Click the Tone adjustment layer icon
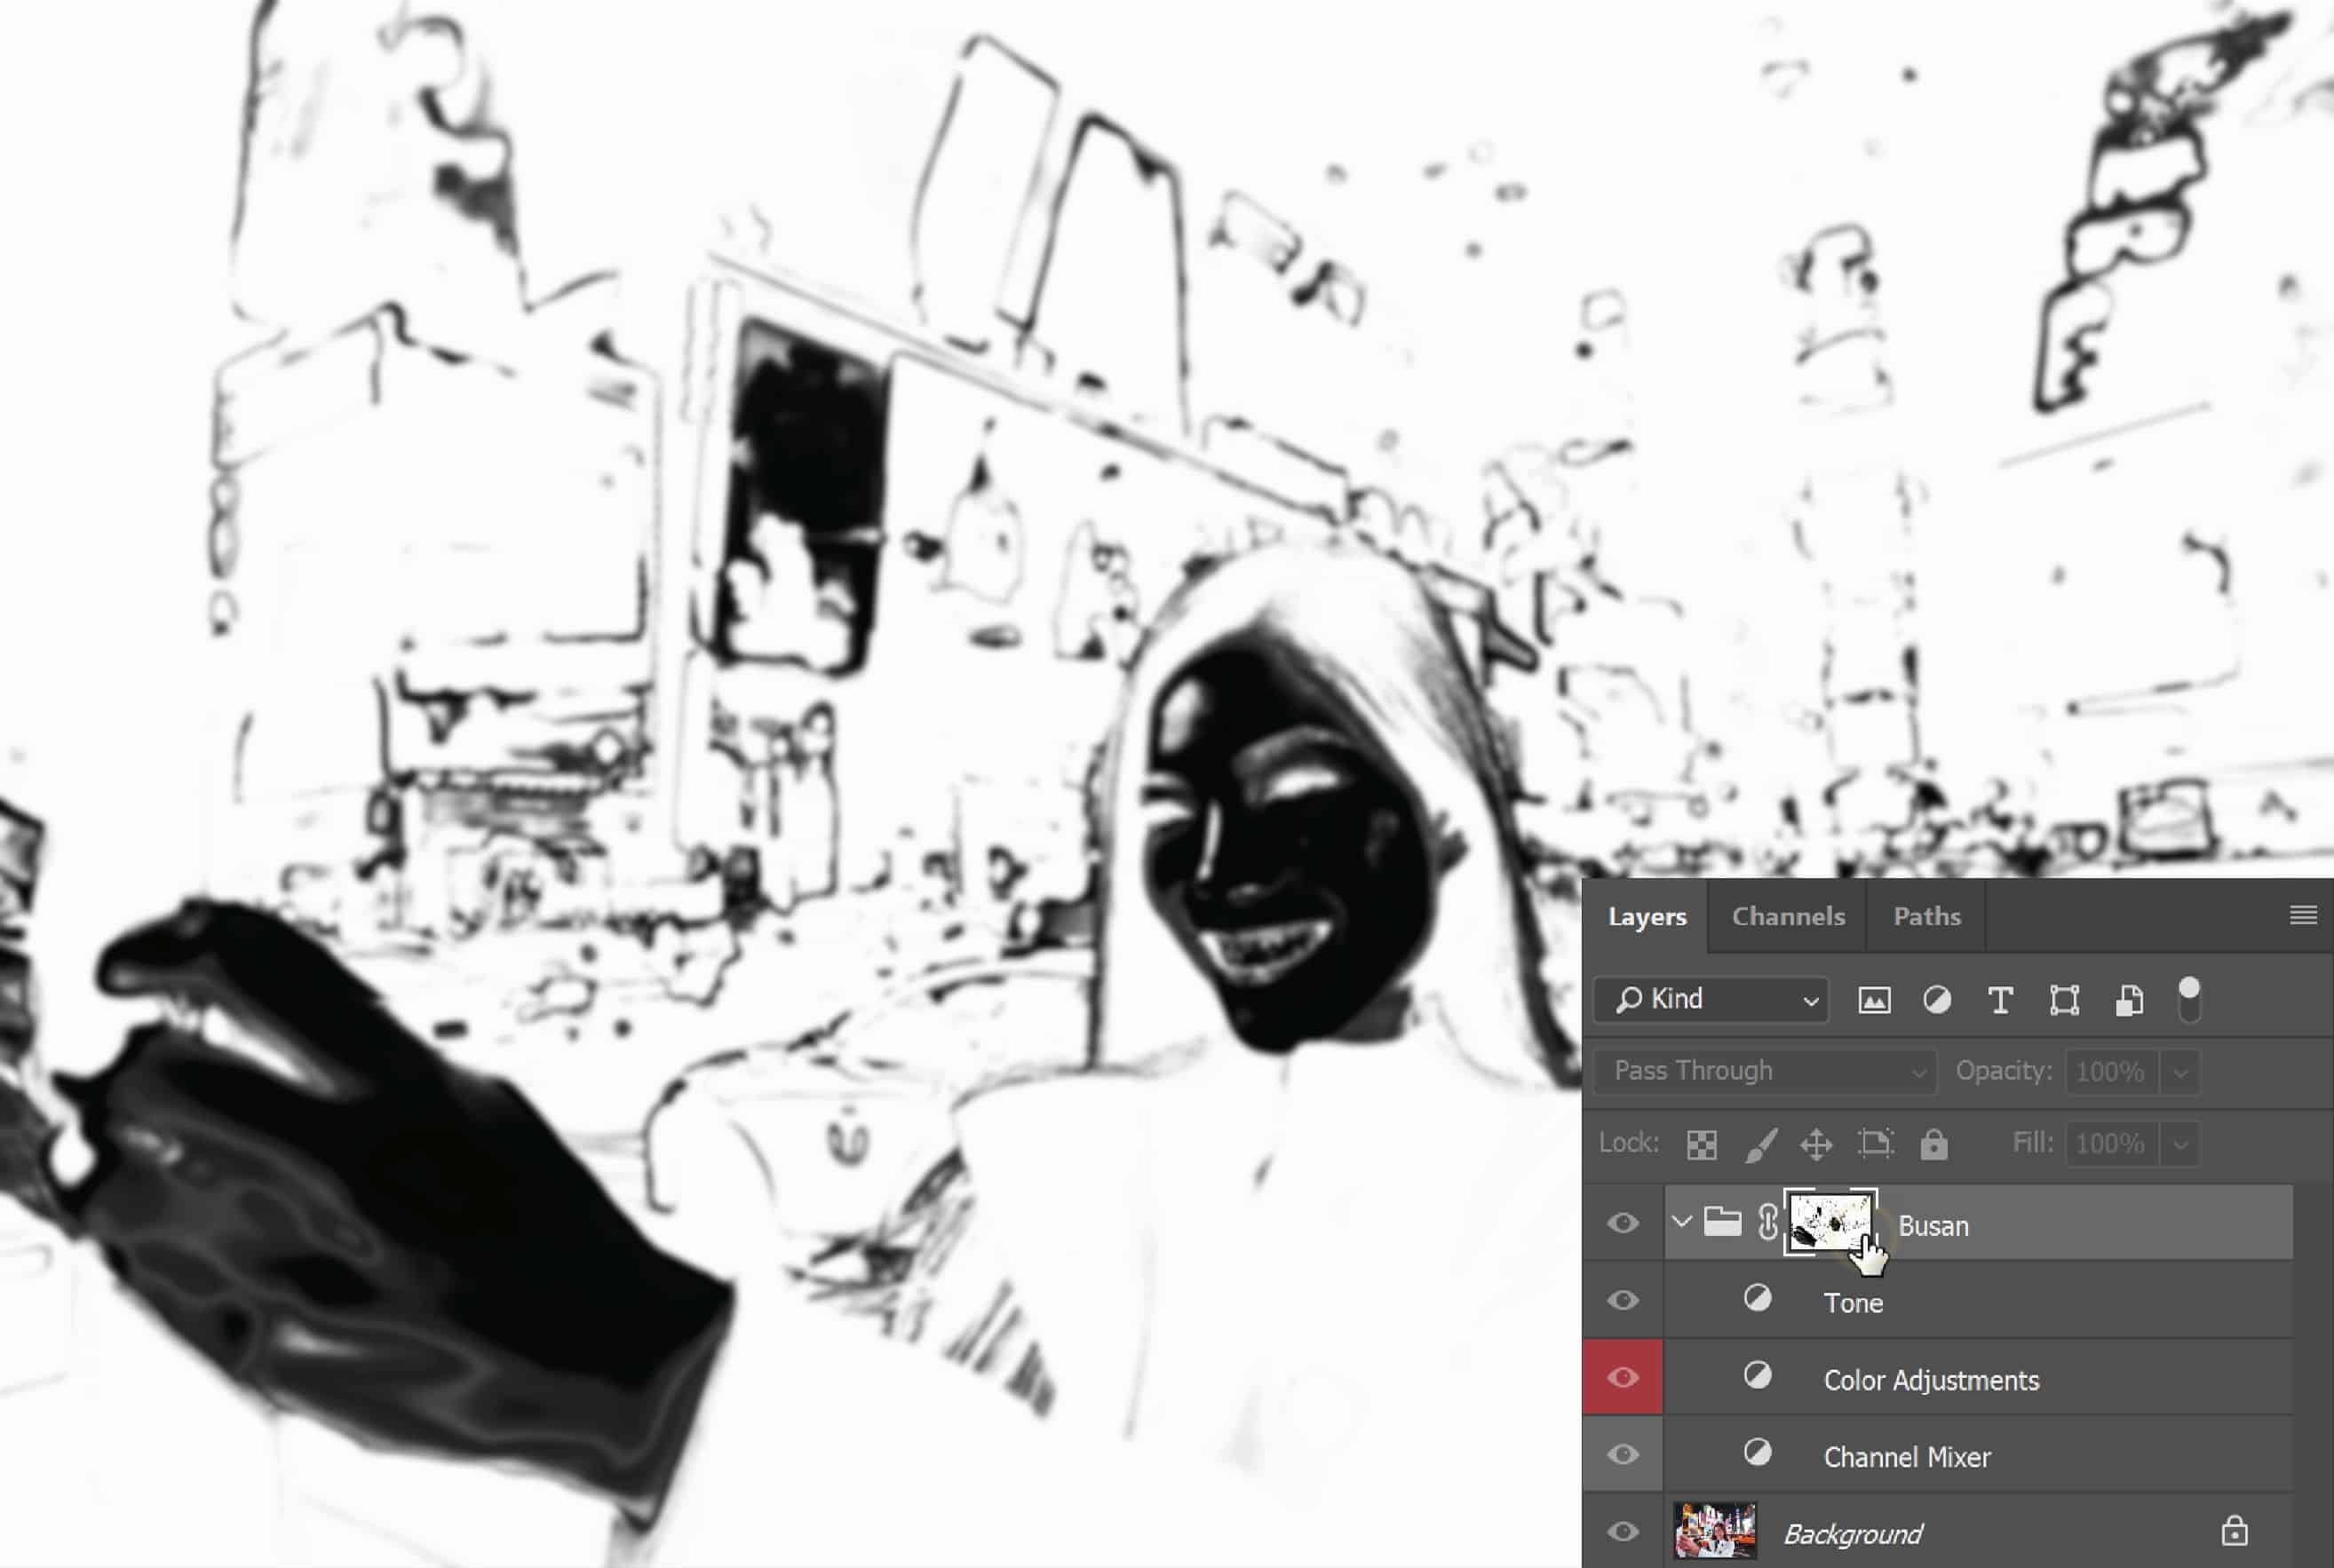2334x1568 pixels. click(x=1757, y=1298)
